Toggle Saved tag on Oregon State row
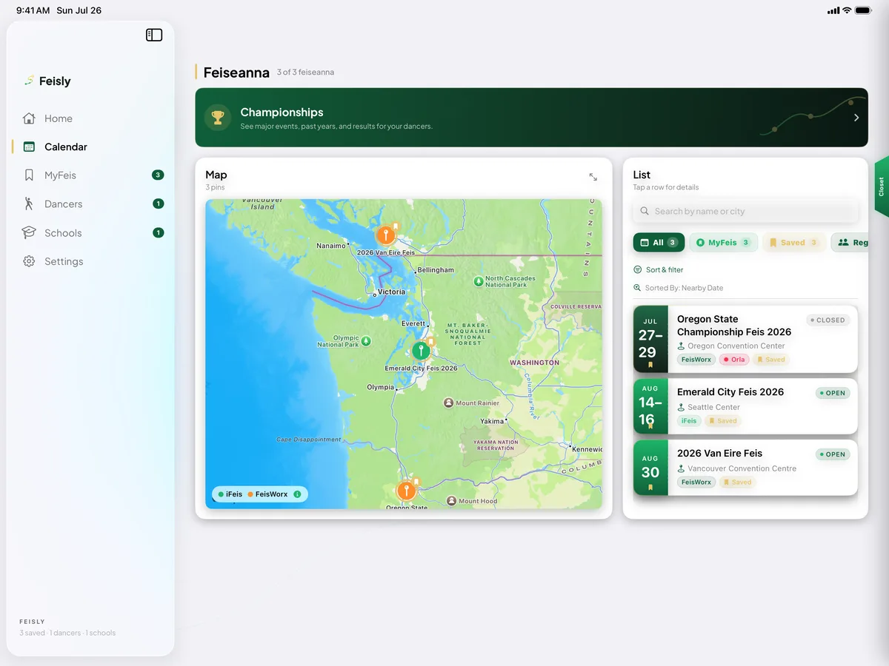The height and width of the screenshot is (666, 889). (771, 360)
